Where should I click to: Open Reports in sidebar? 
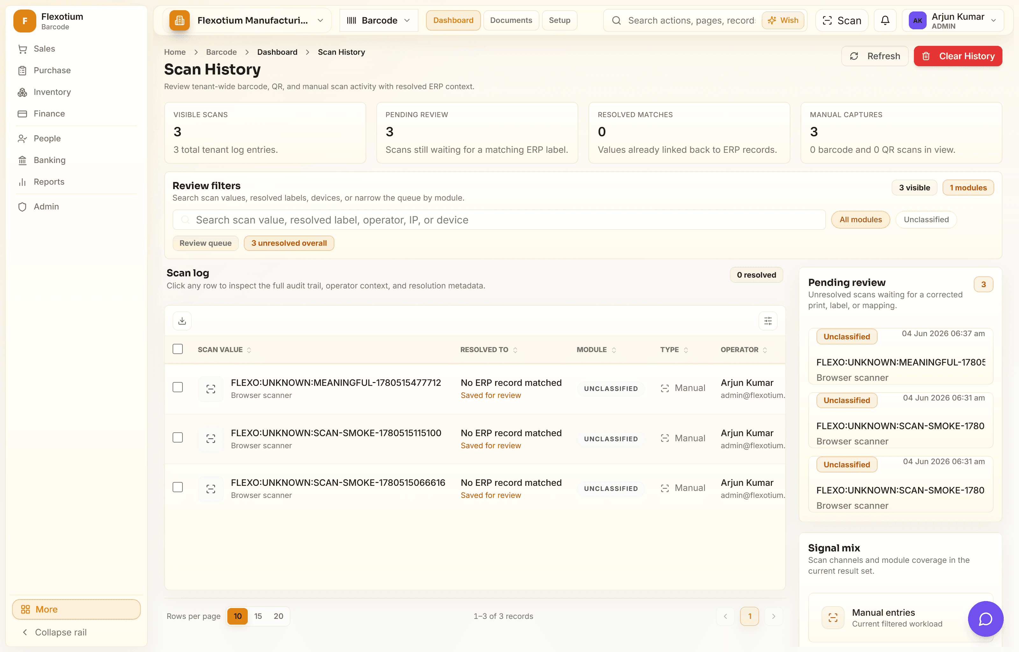pyautogui.click(x=76, y=182)
